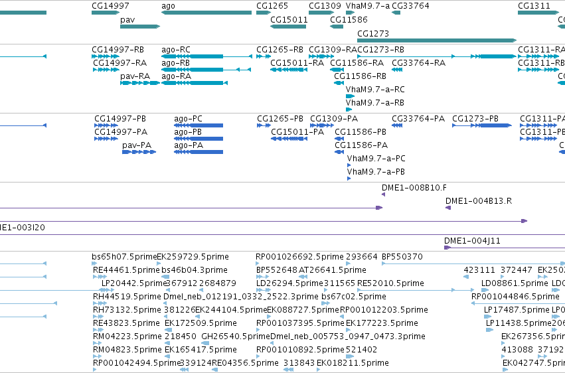Click the CG1309 gene glyph
This screenshot has height=373, width=565.
pos(321,13)
